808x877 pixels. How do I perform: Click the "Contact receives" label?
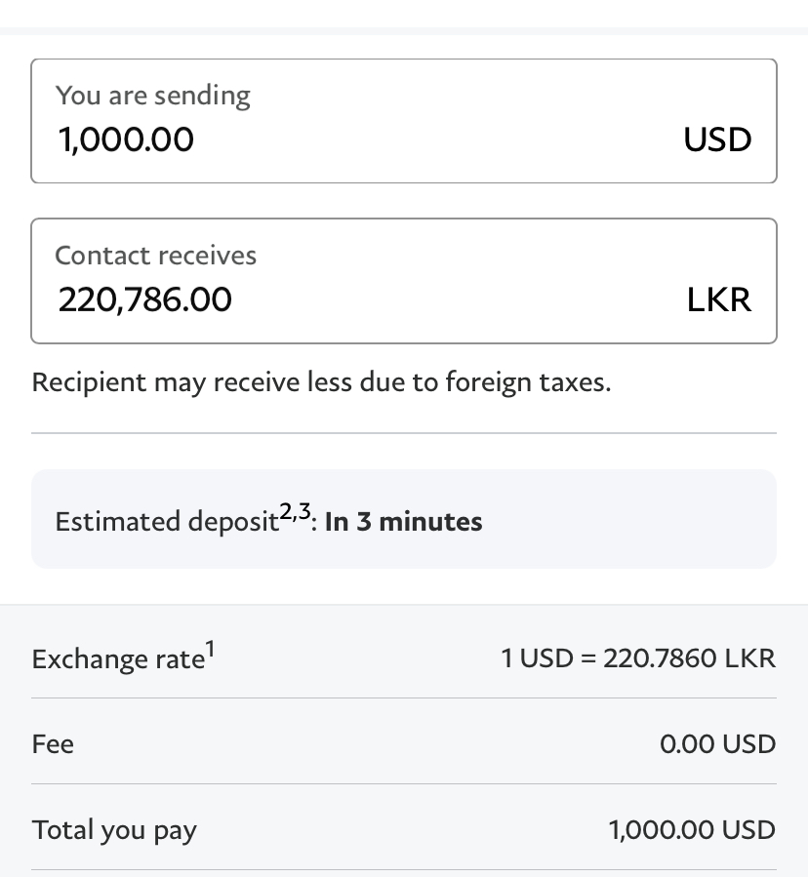coord(155,256)
